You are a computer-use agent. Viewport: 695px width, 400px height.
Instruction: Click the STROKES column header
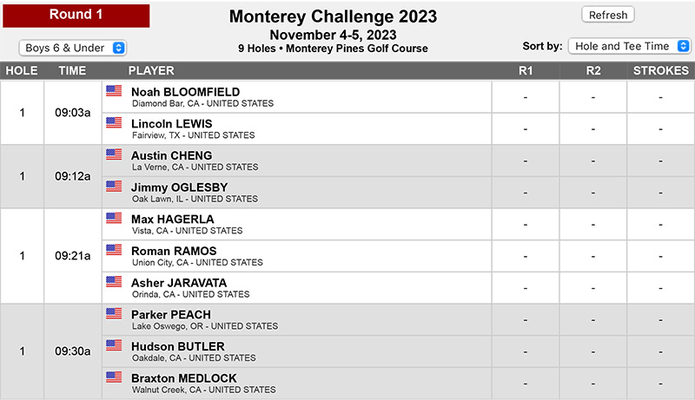[x=660, y=71]
